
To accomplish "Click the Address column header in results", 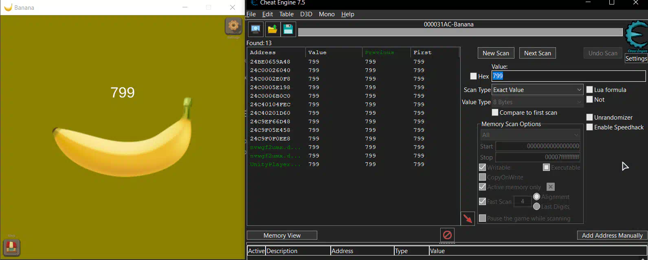I will point(277,52).
